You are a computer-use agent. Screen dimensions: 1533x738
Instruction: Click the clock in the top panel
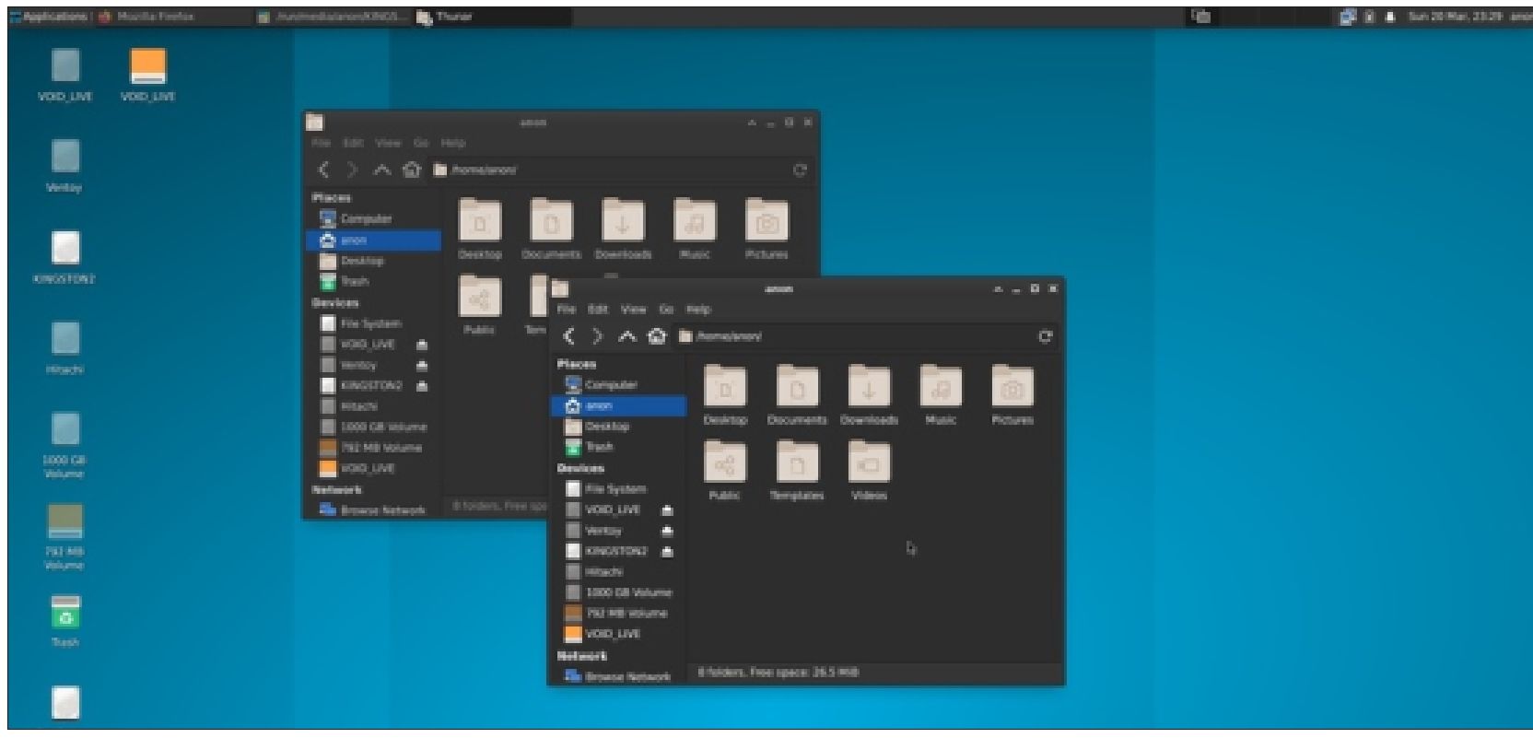pyautogui.click(x=1457, y=17)
